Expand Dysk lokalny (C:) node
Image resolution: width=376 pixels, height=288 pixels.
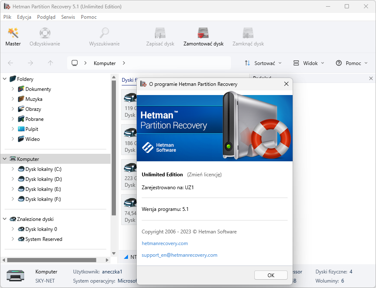pyautogui.click(x=13, y=169)
